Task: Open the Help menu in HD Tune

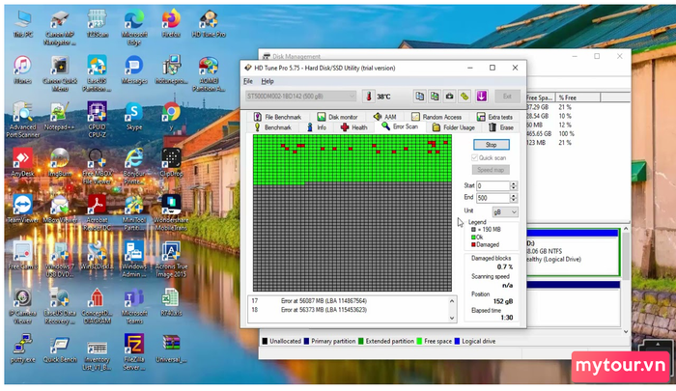Action: [x=268, y=81]
